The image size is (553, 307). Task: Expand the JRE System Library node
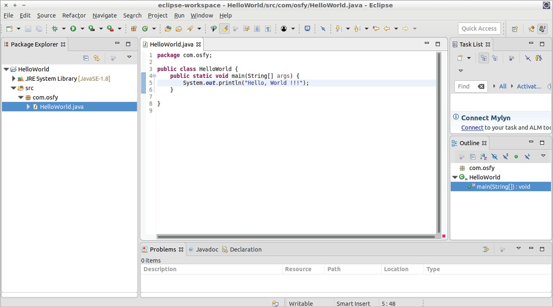pos(14,79)
